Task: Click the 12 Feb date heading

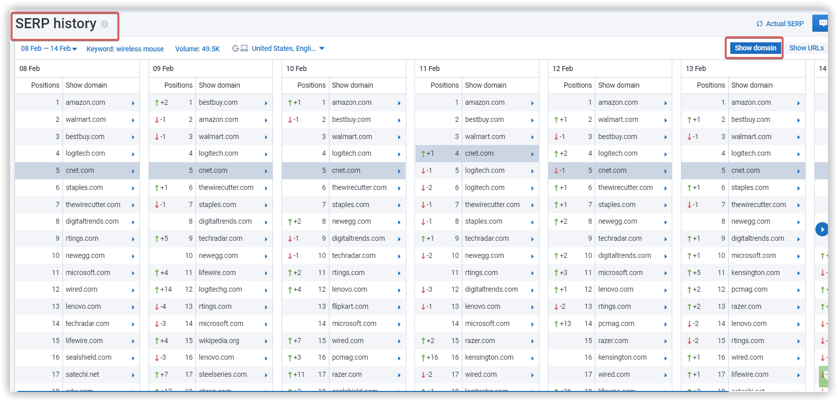Action: tap(563, 69)
